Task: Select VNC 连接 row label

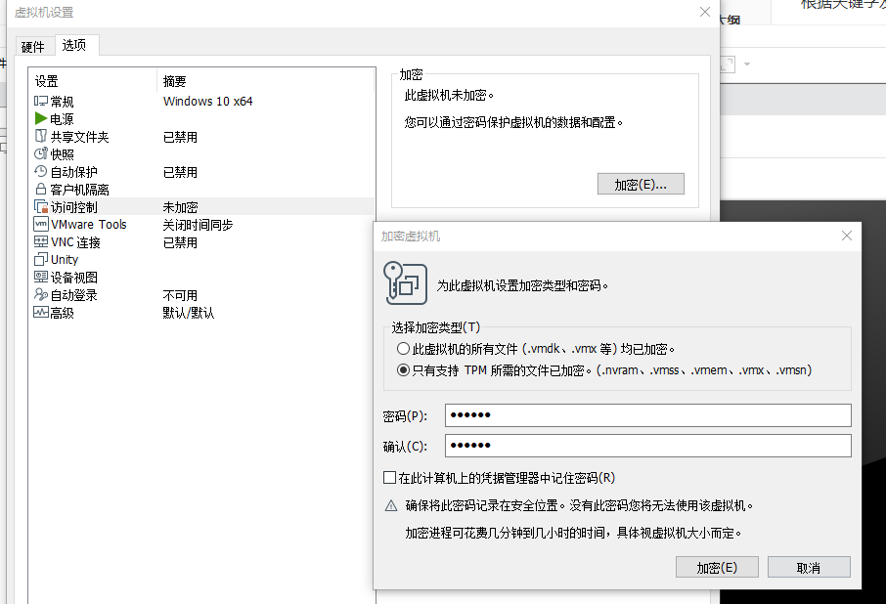Action: 75,242
